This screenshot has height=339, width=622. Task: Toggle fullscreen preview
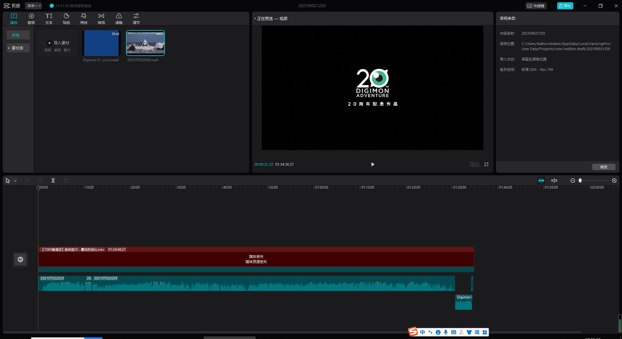(x=486, y=164)
